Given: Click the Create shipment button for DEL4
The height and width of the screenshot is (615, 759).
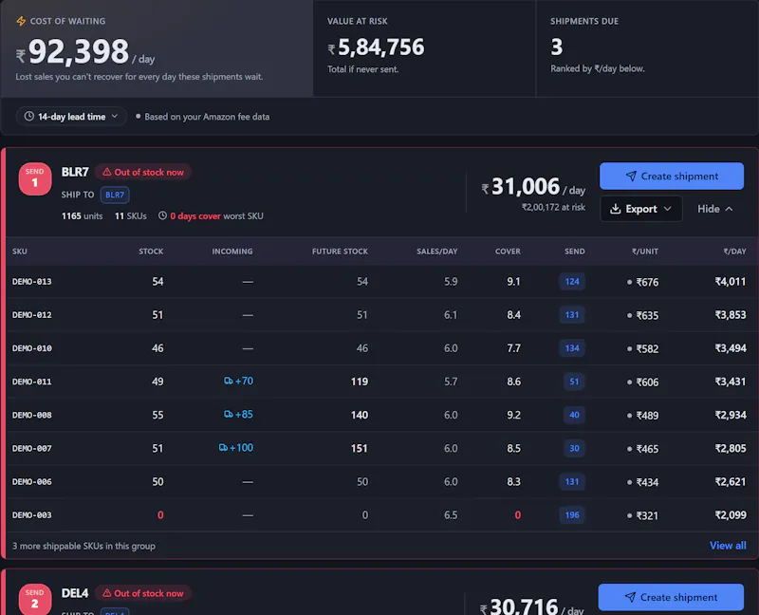Looking at the screenshot, I should pos(671,598).
